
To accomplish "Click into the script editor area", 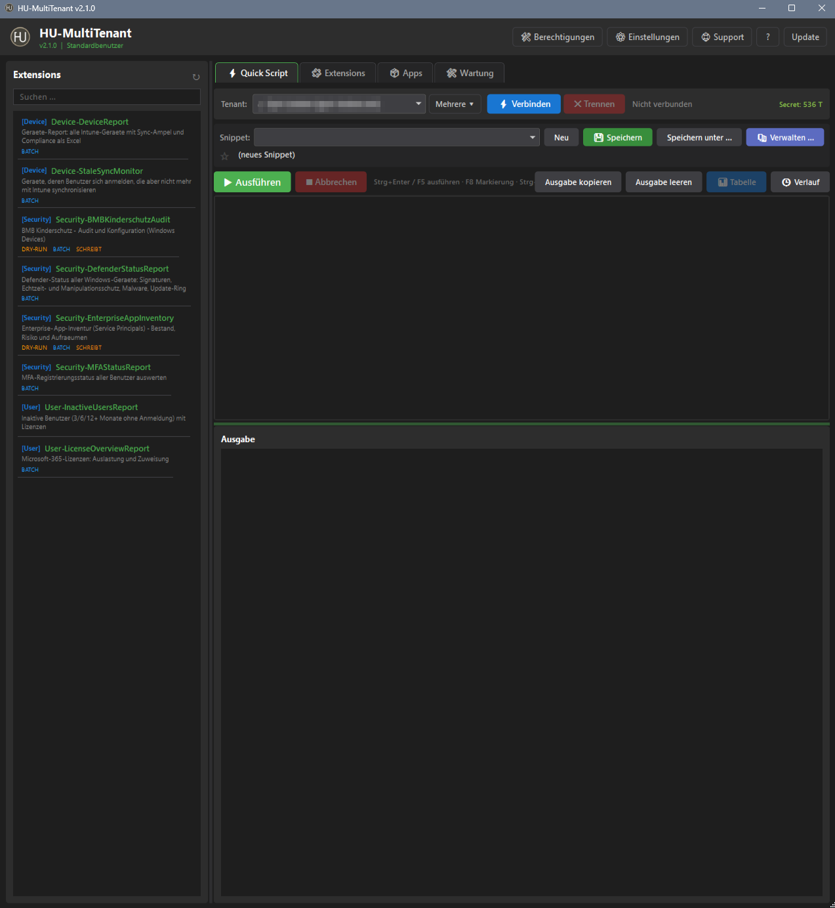I will click(x=522, y=308).
